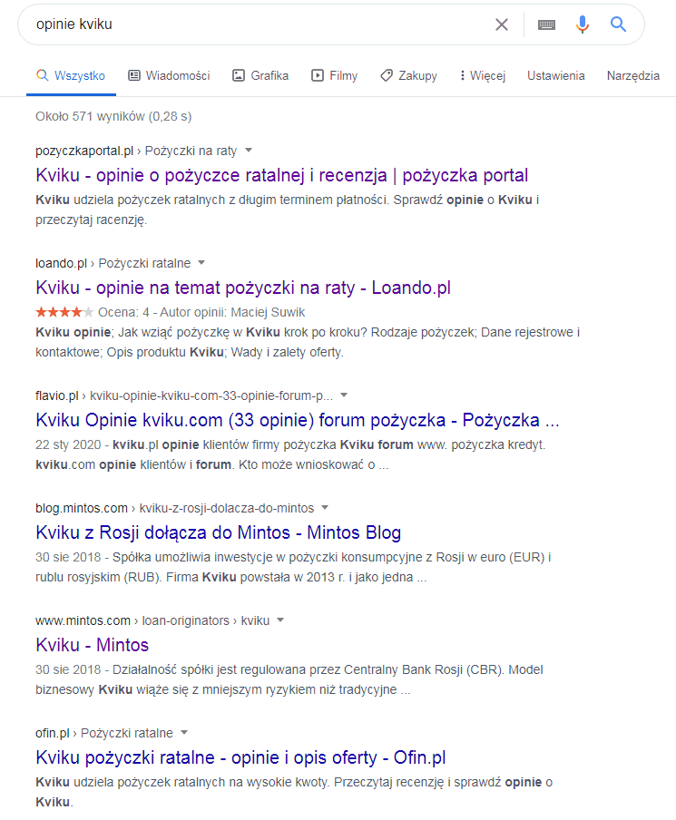This screenshot has height=820, width=676.
Task: Open the on-screen keyboard icon
Action: (546, 24)
